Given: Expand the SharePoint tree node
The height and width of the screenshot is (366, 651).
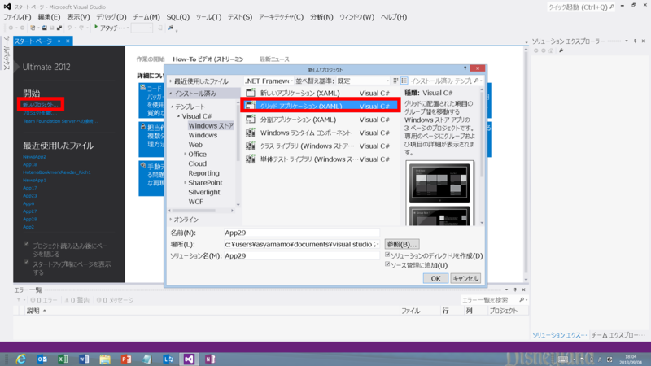Looking at the screenshot, I should click(185, 182).
